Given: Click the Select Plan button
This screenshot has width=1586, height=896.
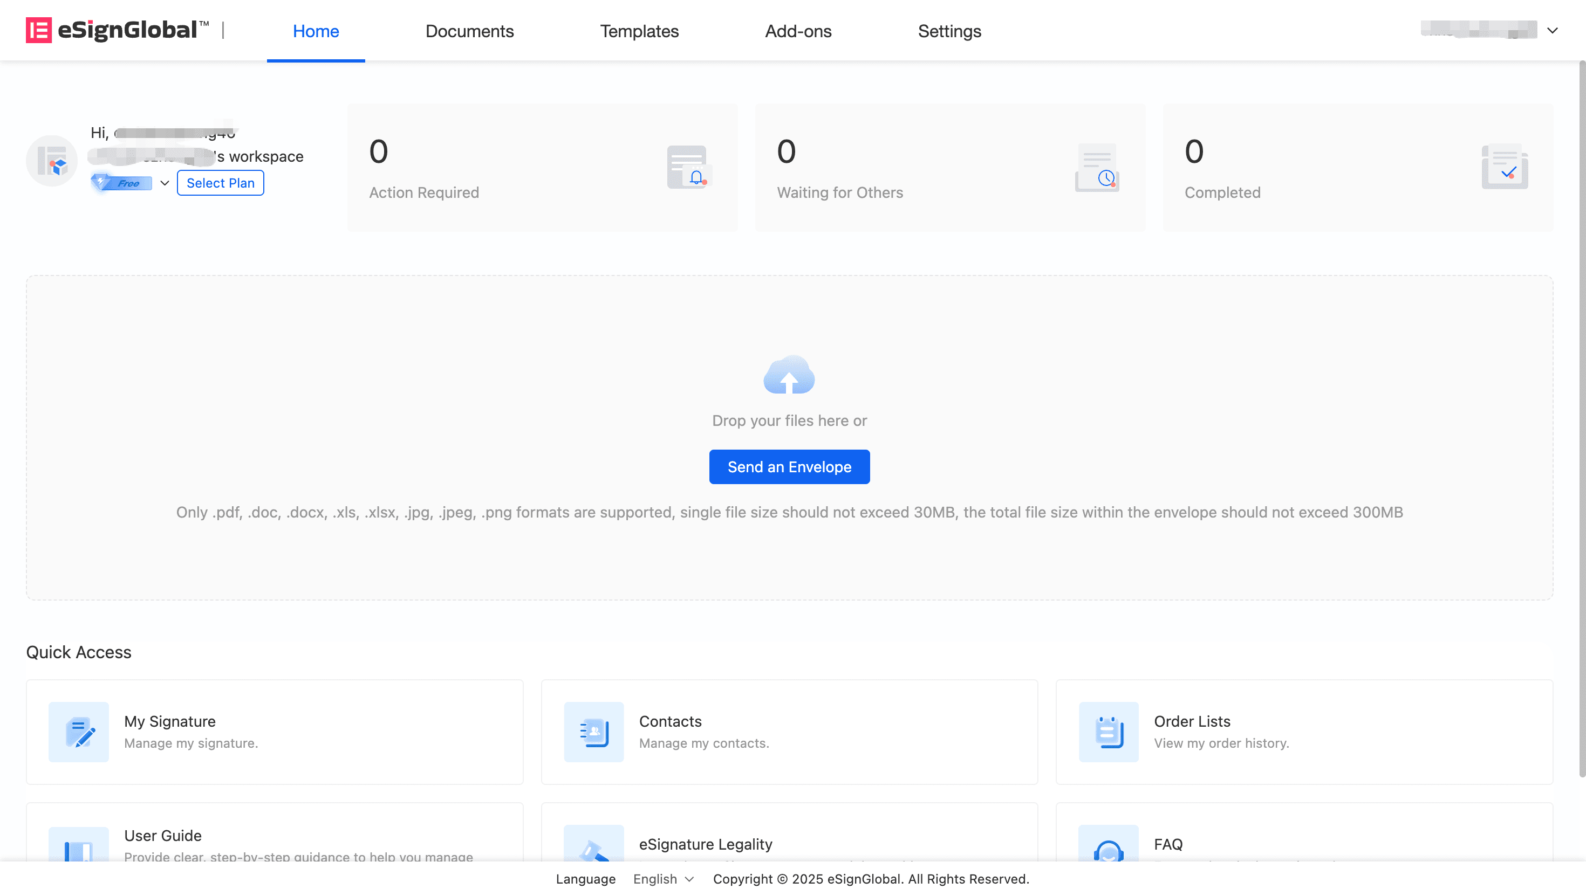Looking at the screenshot, I should pyautogui.click(x=221, y=183).
